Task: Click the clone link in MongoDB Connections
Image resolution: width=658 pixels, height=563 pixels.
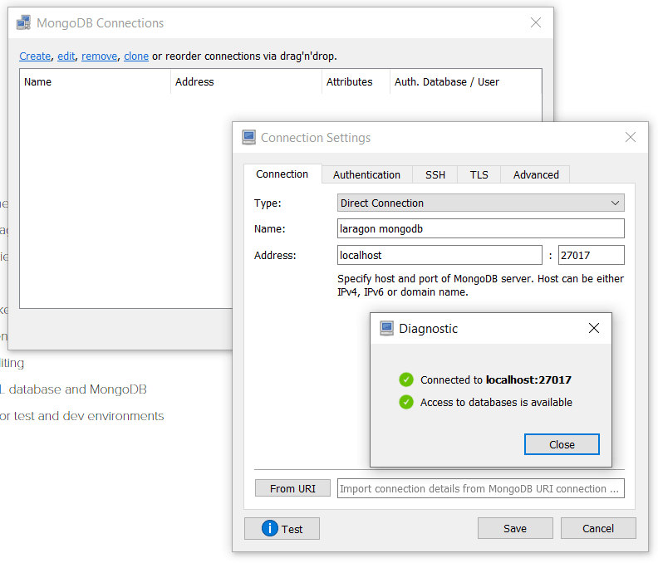Action: (136, 56)
